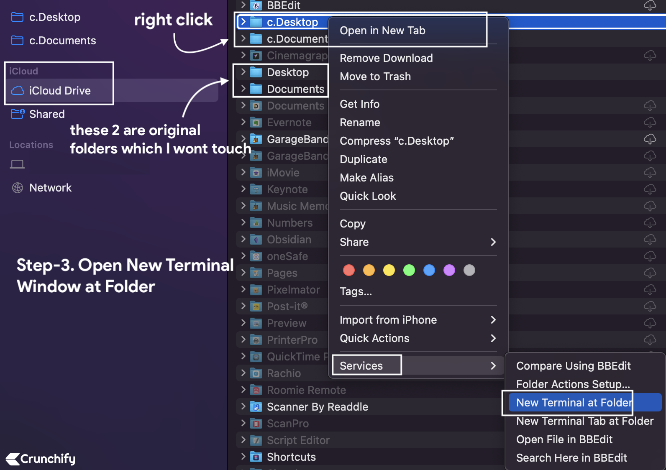Select the iMovie folder icon

[x=256, y=173]
